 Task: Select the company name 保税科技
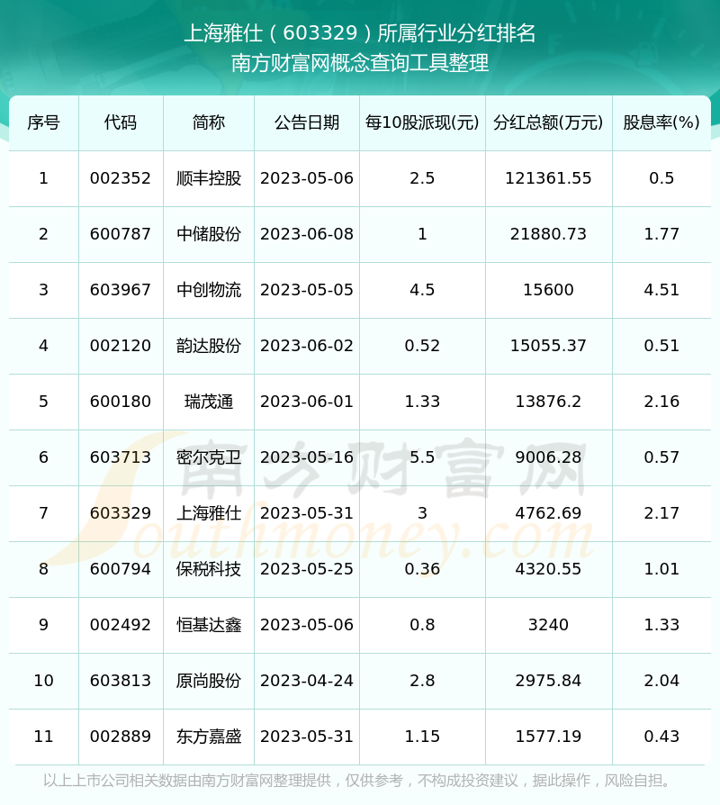(x=209, y=569)
